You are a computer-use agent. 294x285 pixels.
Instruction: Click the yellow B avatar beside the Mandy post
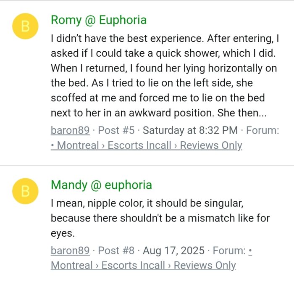25,191
